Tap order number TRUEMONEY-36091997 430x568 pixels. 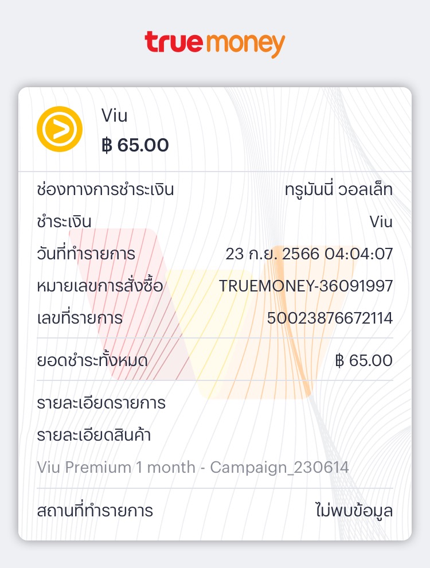coord(306,286)
